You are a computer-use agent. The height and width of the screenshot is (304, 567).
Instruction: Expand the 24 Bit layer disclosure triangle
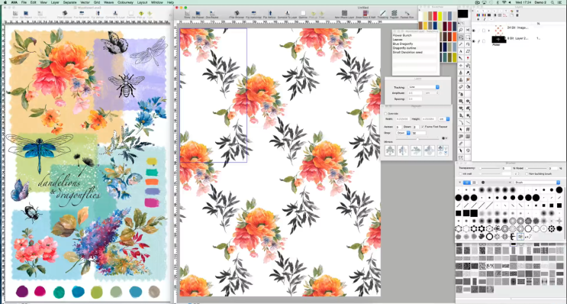point(489,31)
